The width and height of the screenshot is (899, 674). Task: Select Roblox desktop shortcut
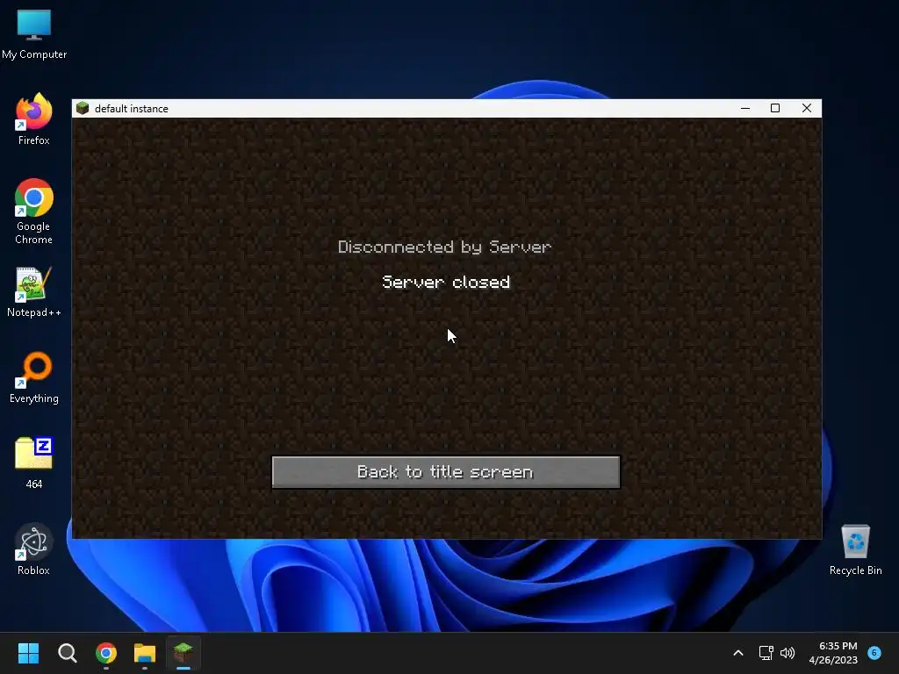tap(34, 549)
